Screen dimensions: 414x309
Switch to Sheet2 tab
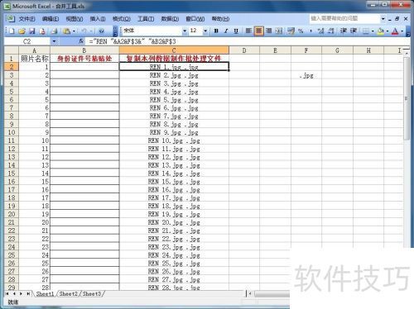click(69, 294)
